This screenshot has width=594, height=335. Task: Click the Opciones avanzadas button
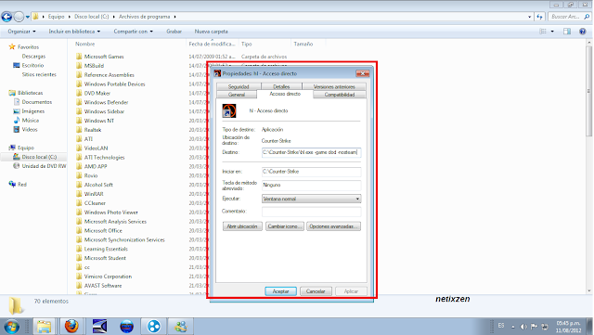[x=333, y=226]
